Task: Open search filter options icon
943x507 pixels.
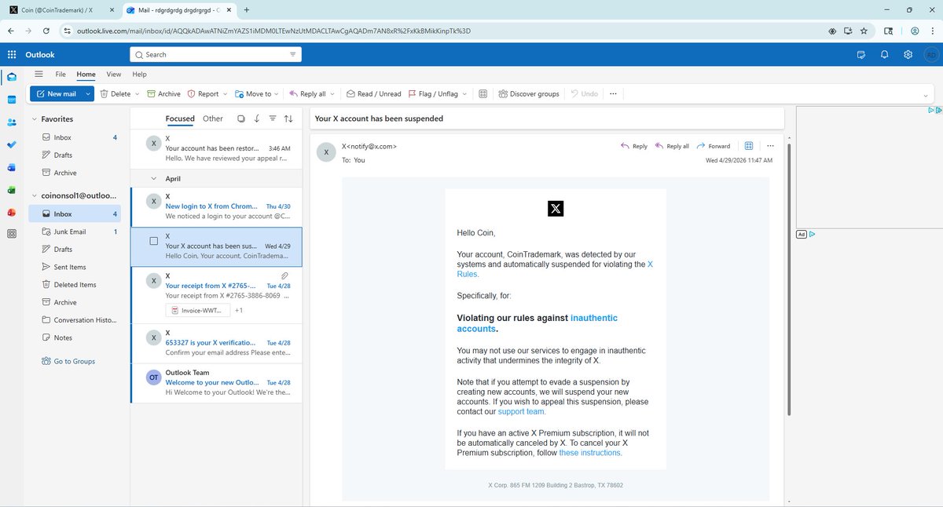Action: pyautogui.click(x=293, y=55)
